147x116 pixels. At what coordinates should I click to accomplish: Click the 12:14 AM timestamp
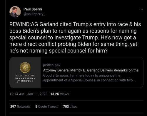coord(17,94)
